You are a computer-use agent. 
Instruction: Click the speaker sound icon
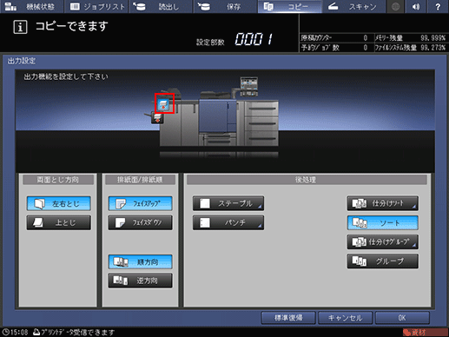[416, 7]
